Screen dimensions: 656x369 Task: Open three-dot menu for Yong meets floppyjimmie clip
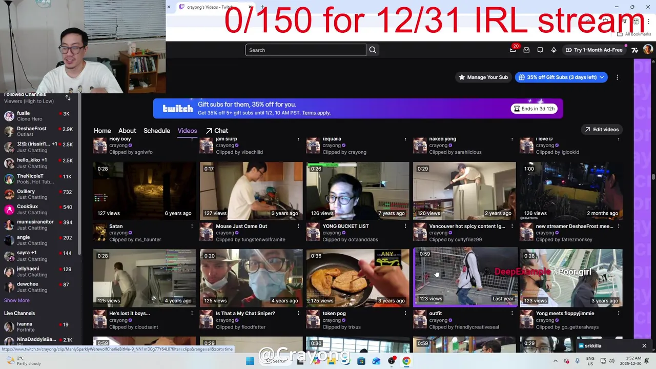(x=618, y=313)
